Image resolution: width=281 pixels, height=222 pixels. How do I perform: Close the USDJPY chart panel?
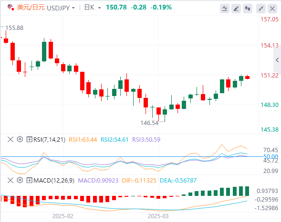[272, 9]
